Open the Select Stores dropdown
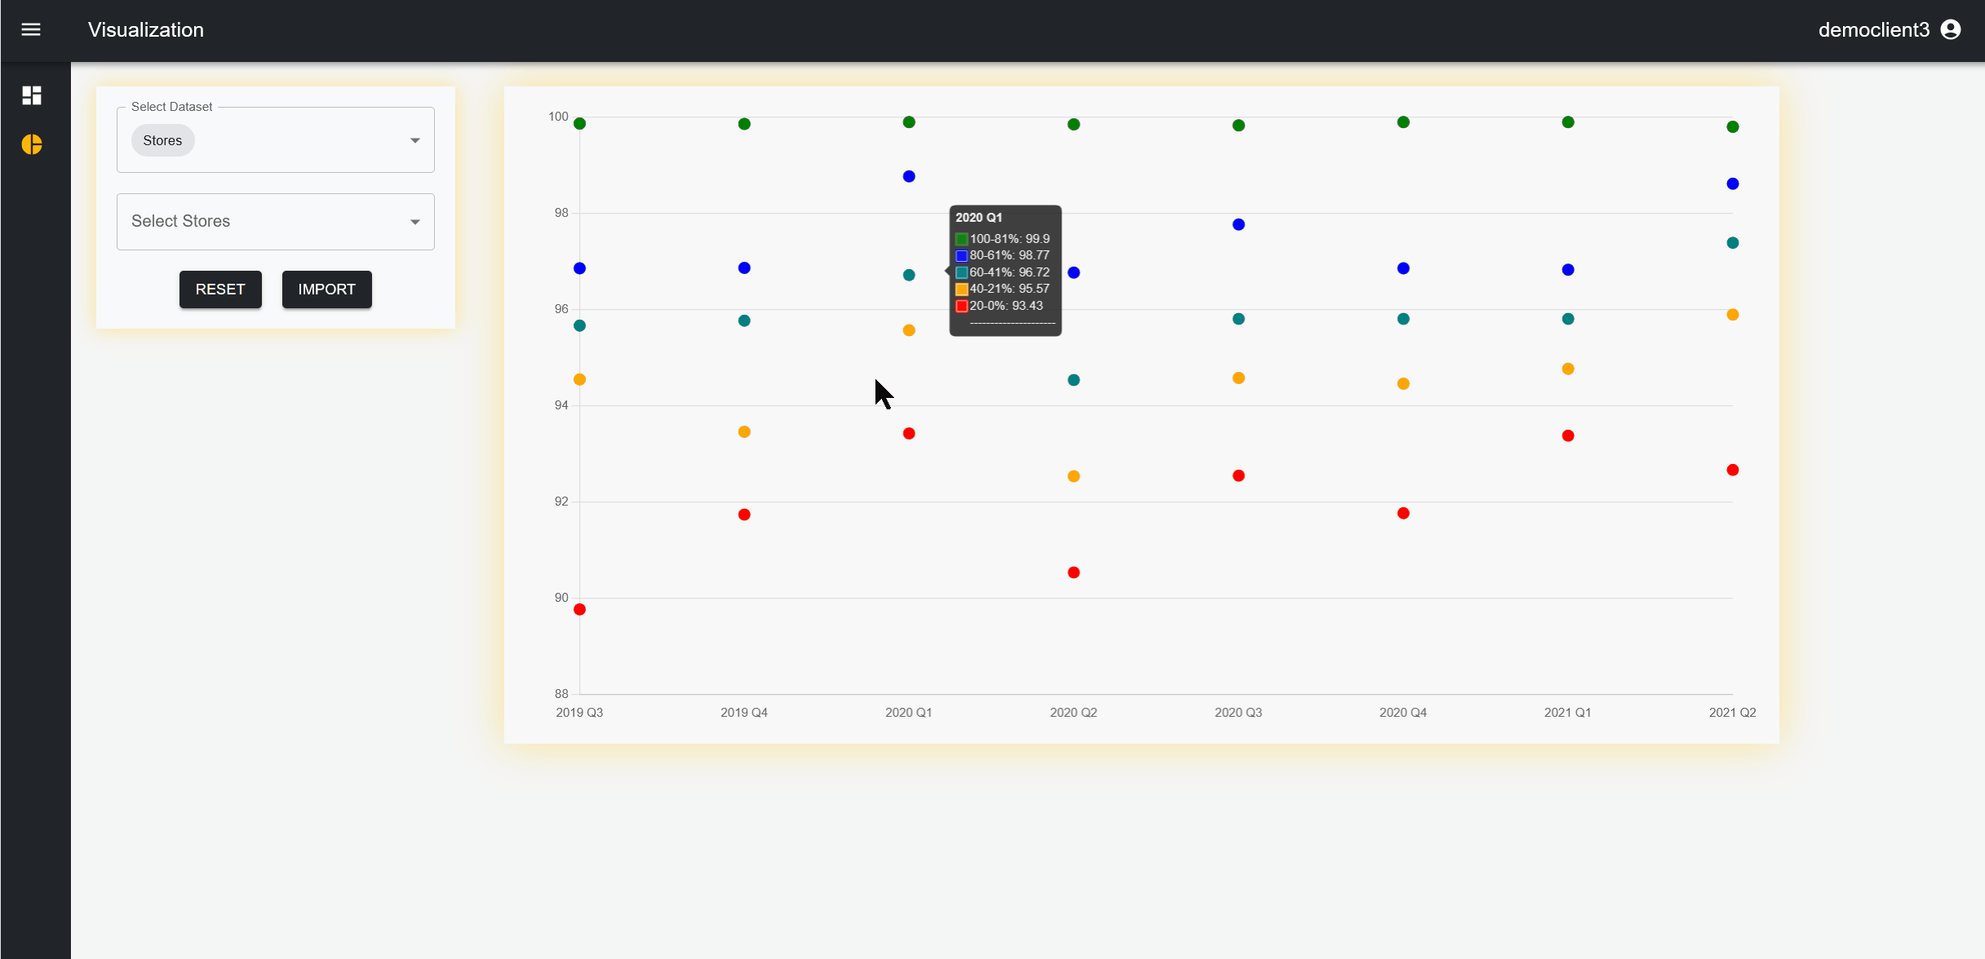The width and height of the screenshot is (1985, 959). 276,221
